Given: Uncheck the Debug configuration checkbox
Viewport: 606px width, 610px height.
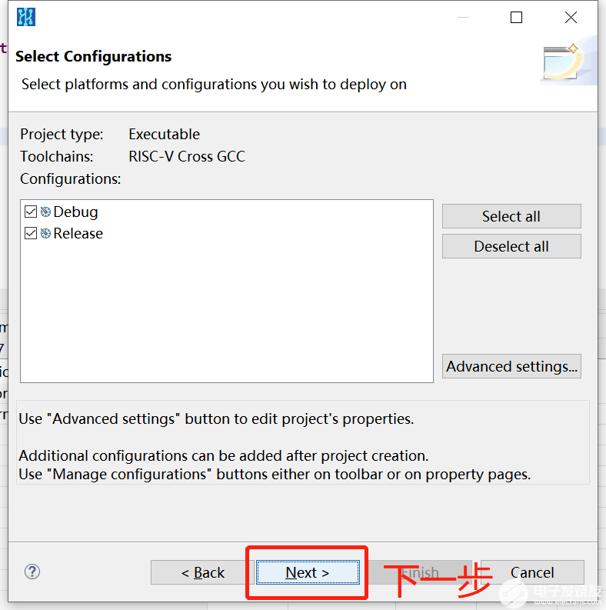Looking at the screenshot, I should (x=30, y=212).
